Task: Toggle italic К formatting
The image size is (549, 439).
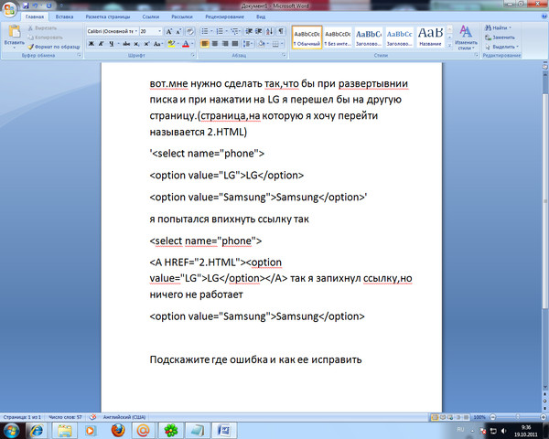Action: click(x=101, y=44)
